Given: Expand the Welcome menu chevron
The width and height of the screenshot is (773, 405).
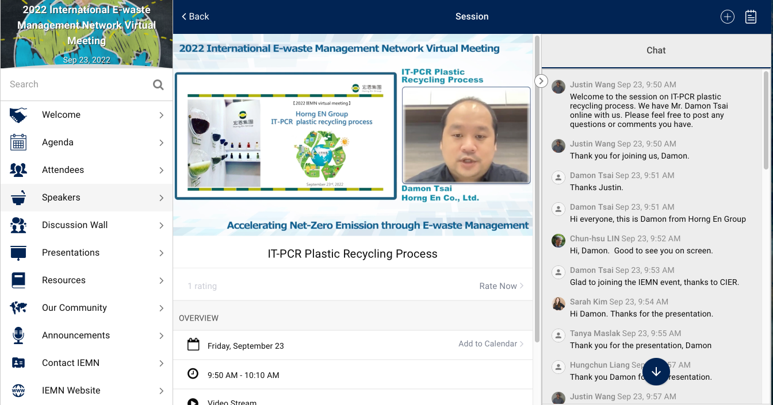Looking at the screenshot, I should pyautogui.click(x=162, y=115).
